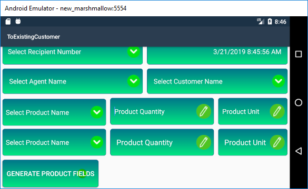Tap pencil icon in first Product Quantity field
Viewport: 308px width, 189px height.
point(204,111)
